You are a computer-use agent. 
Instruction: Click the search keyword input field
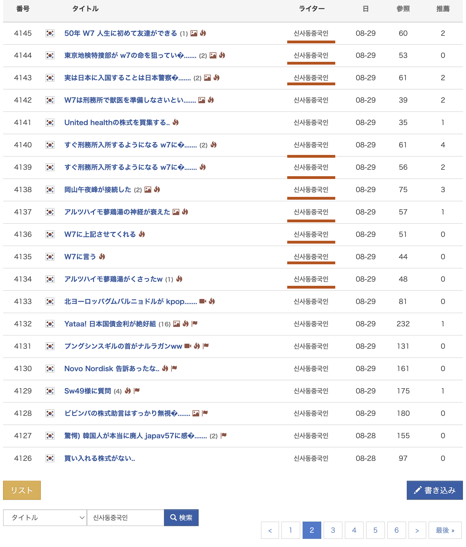pos(125,518)
